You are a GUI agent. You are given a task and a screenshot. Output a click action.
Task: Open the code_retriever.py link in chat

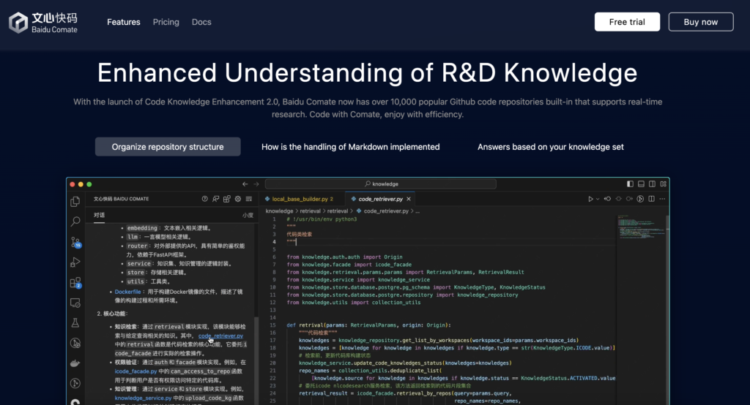(x=220, y=336)
